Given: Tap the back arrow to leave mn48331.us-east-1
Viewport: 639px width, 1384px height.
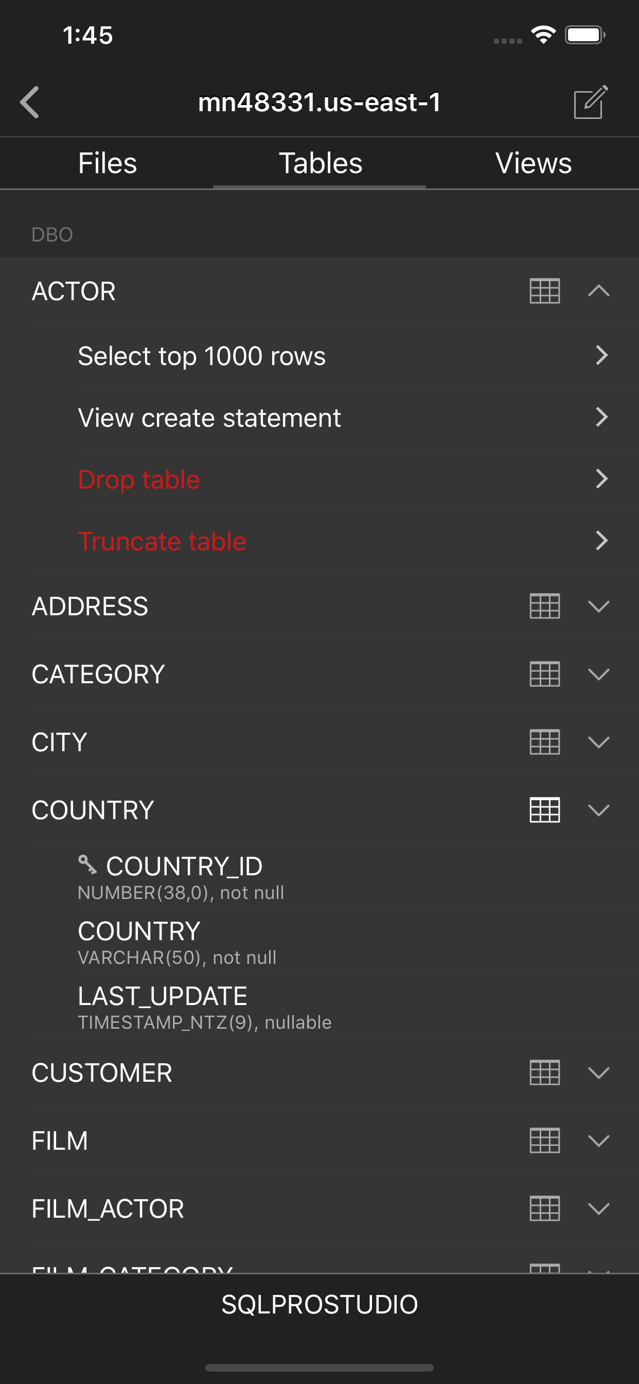Looking at the screenshot, I should coord(30,101).
